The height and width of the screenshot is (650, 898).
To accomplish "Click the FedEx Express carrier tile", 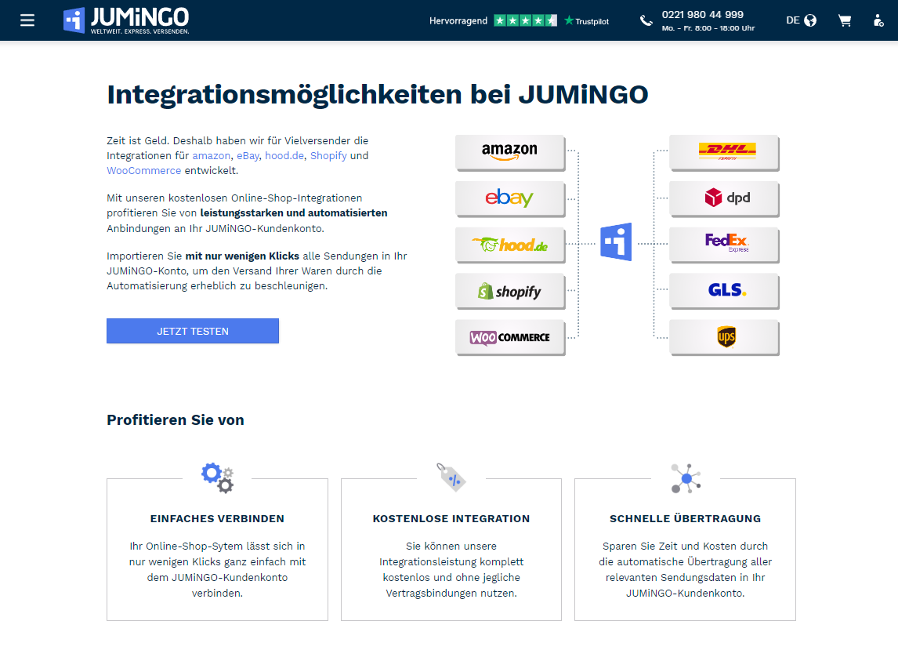I will point(724,245).
